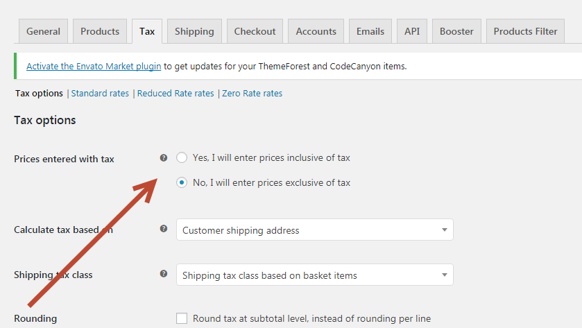Open the API settings tab
The height and width of the screenshot is (328, 582).
412,31
